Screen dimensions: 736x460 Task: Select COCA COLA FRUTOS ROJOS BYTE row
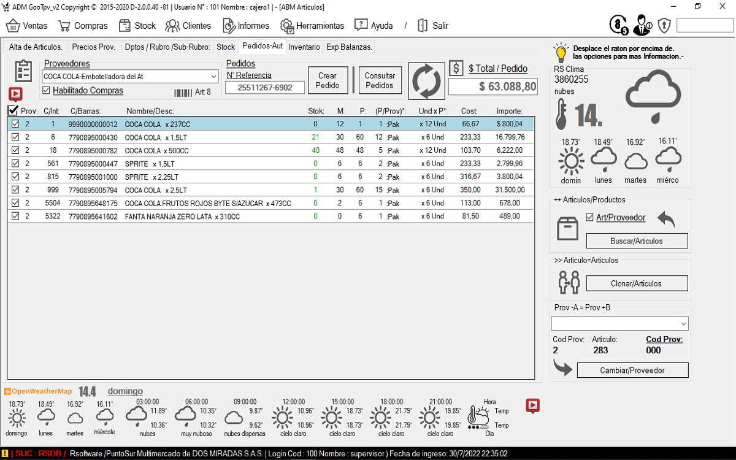(270, 203)
